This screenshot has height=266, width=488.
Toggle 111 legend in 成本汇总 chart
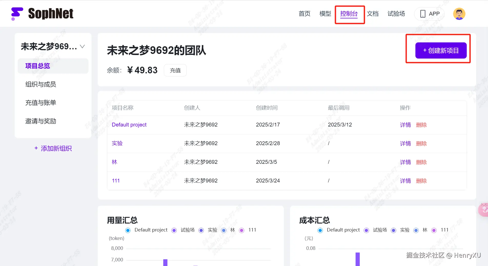[440, 230]
